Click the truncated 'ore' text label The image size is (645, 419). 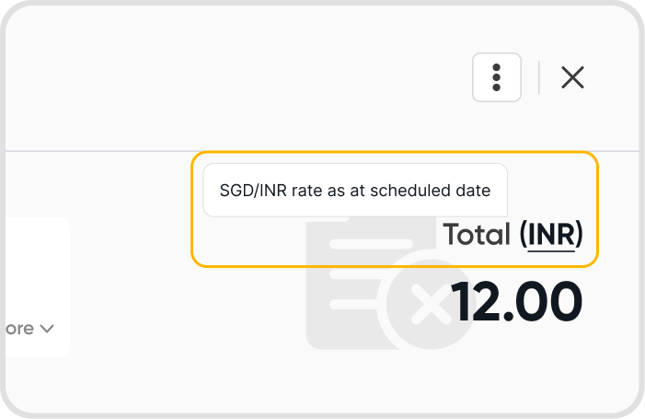[x=18, y=328]
